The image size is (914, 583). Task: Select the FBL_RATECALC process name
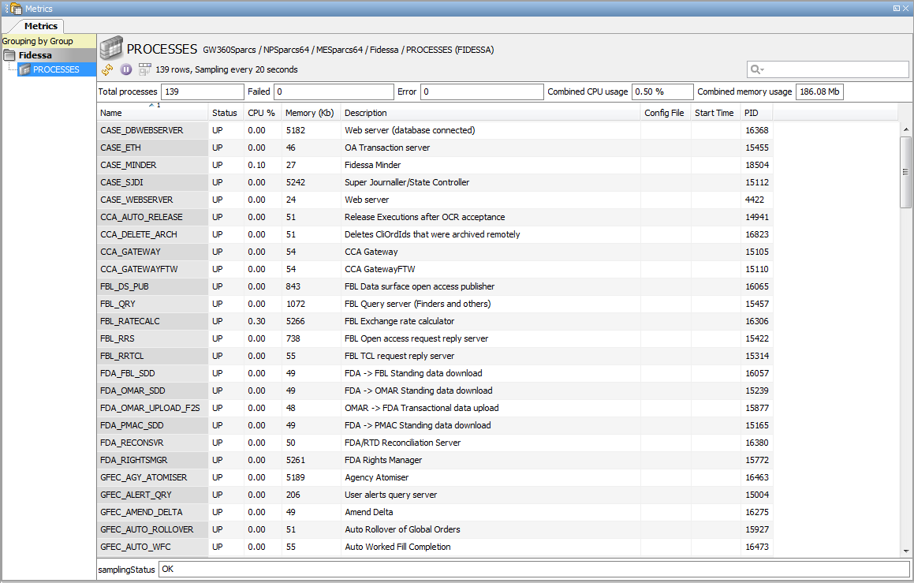click(130, 321)
